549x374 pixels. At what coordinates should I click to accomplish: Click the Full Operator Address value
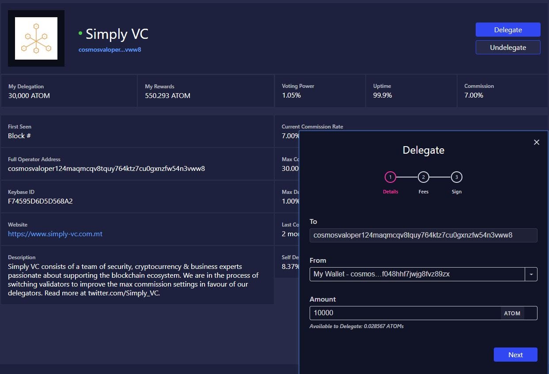106,168
